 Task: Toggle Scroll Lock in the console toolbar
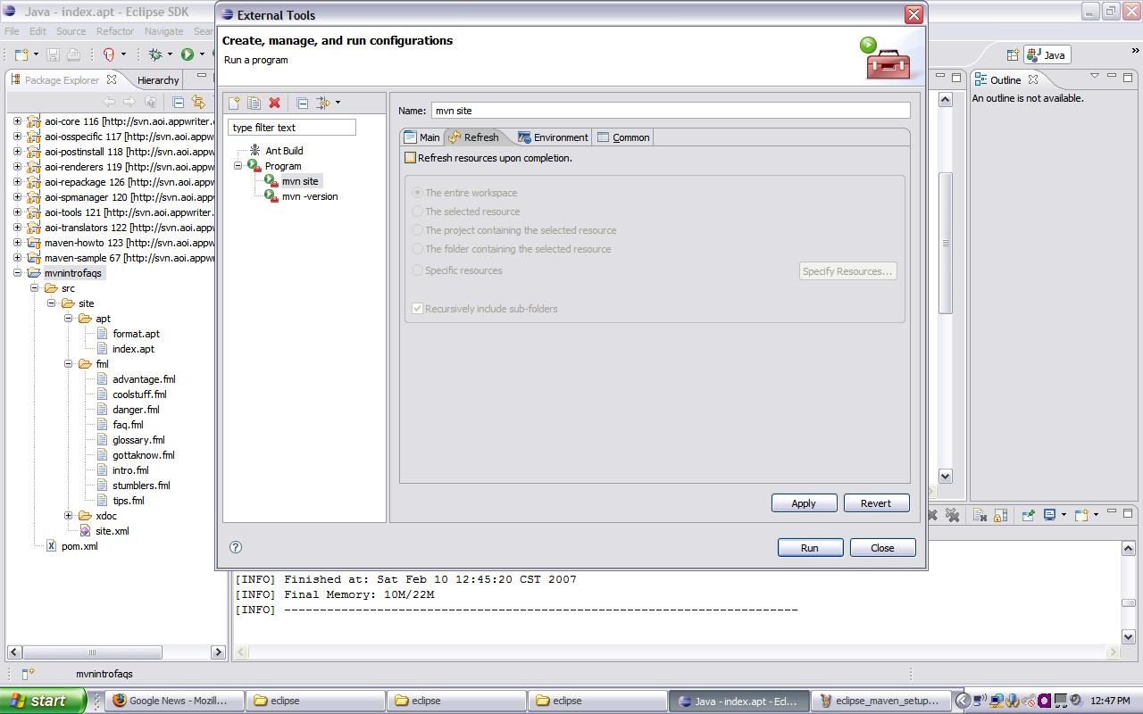pyautogui.click(x=1000, y=515)
